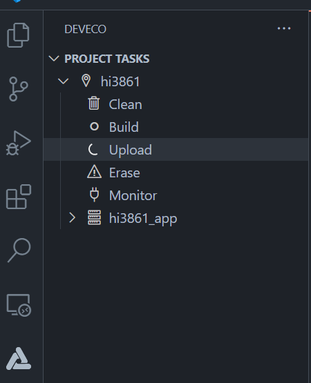
Task: Run the Erase task
Action: (x=124, y=173)
